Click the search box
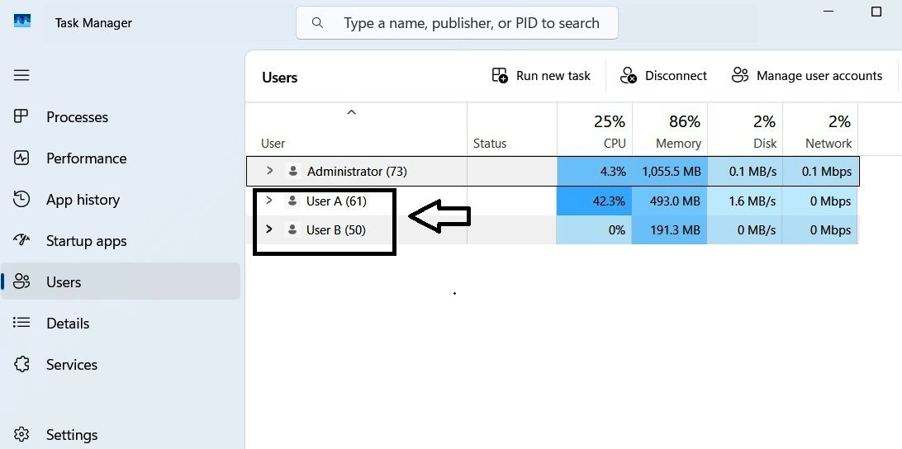Image resolution: width=902 pixels, height=449 pixels. click(457, 23)
